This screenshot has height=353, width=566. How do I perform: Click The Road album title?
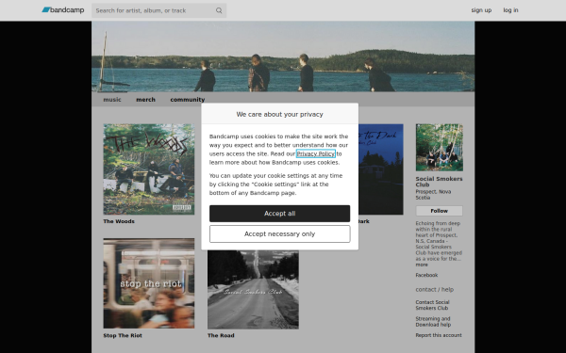pyautogui.click(x=221, y=336)
